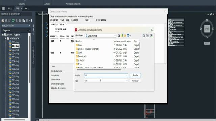216x121 pixels.
Task: Collapse the IEC60617DEMO project tree node
Action: pyautogui.click(x=3, y=35)
